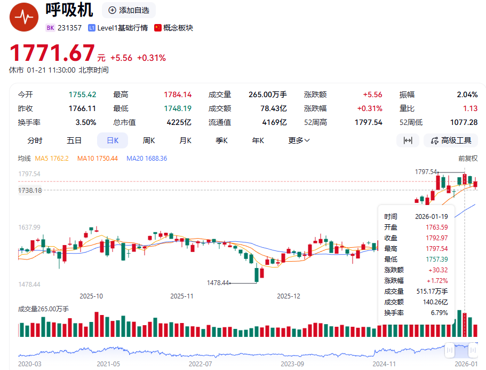Click the MA5 1762.2 indicator label
The image size is (486, 370).
tap(52, 159)
